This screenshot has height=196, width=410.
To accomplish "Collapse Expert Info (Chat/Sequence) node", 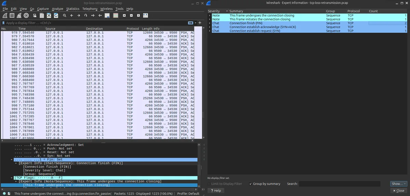I will pyautogui.click(x=16, y=163).
